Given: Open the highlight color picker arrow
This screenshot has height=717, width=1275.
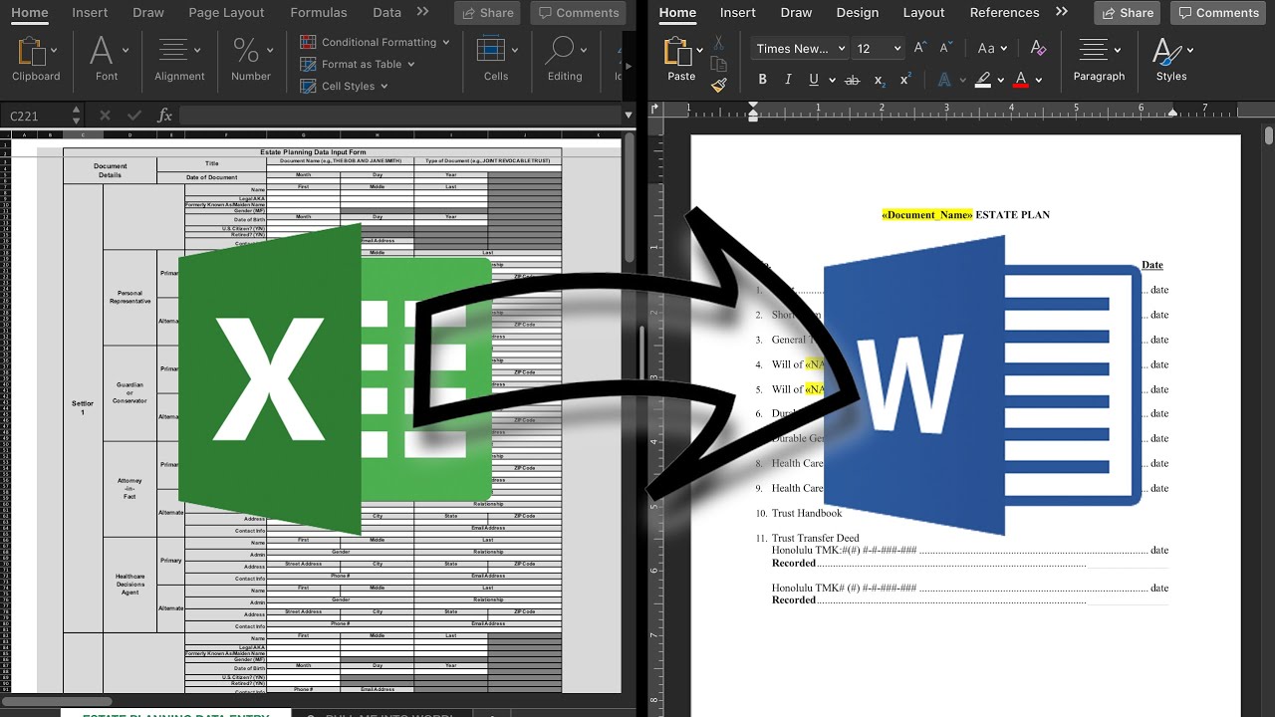Looking at the screenshot, I should pyautogui.click(x=1000, y=81).
